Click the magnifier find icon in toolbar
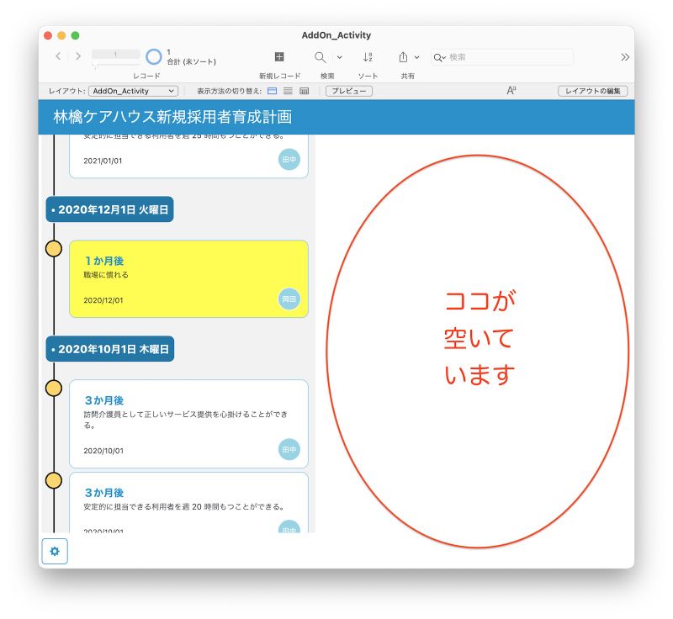Image resolution: width=673 pixels, height=619 pixels. [320, 57]
